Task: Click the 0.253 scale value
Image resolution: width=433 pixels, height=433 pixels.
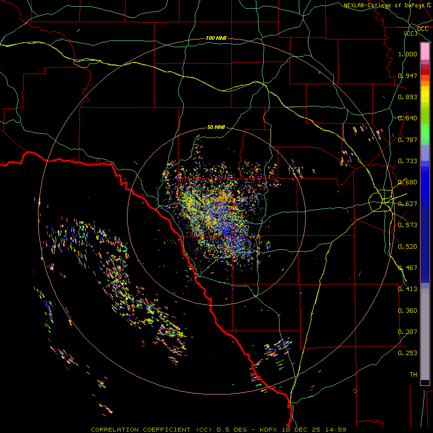Action: tap(408, 353)
